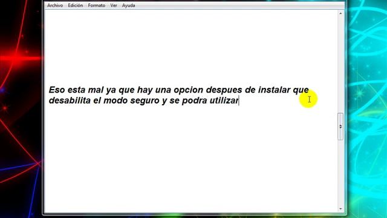Click the word 'Eso' at the text start
Screen dimensions: 387x218
tap(57, 90)
